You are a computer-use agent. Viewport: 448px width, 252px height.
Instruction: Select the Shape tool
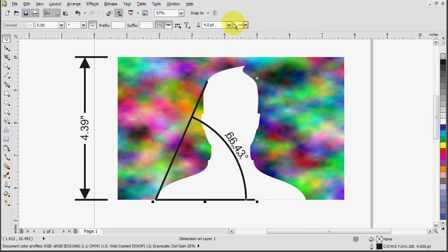[6, 48]
